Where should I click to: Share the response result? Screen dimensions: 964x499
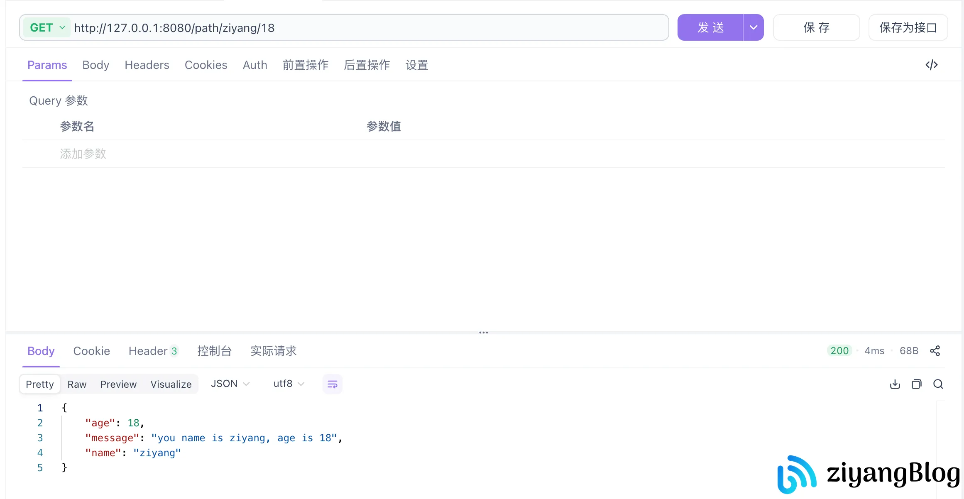(x=935, y=351)
